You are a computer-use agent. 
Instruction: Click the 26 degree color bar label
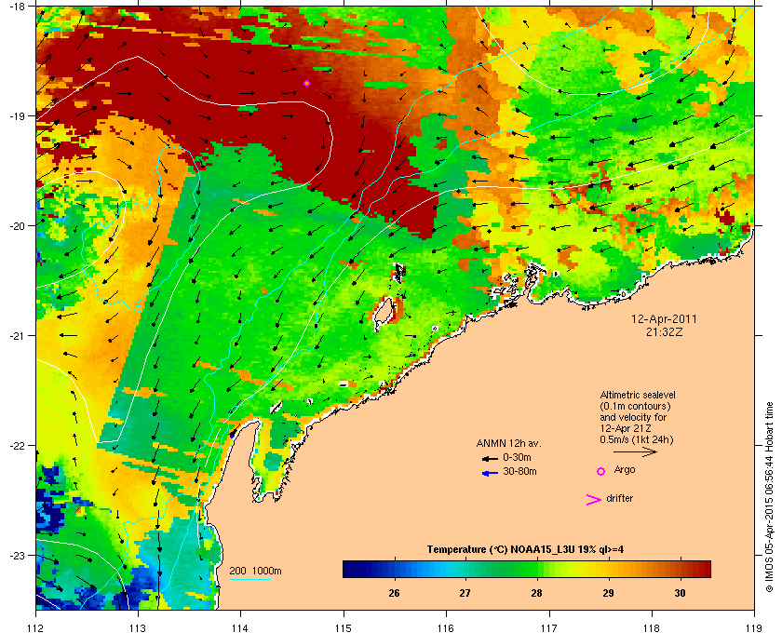(x=394, y=593)
